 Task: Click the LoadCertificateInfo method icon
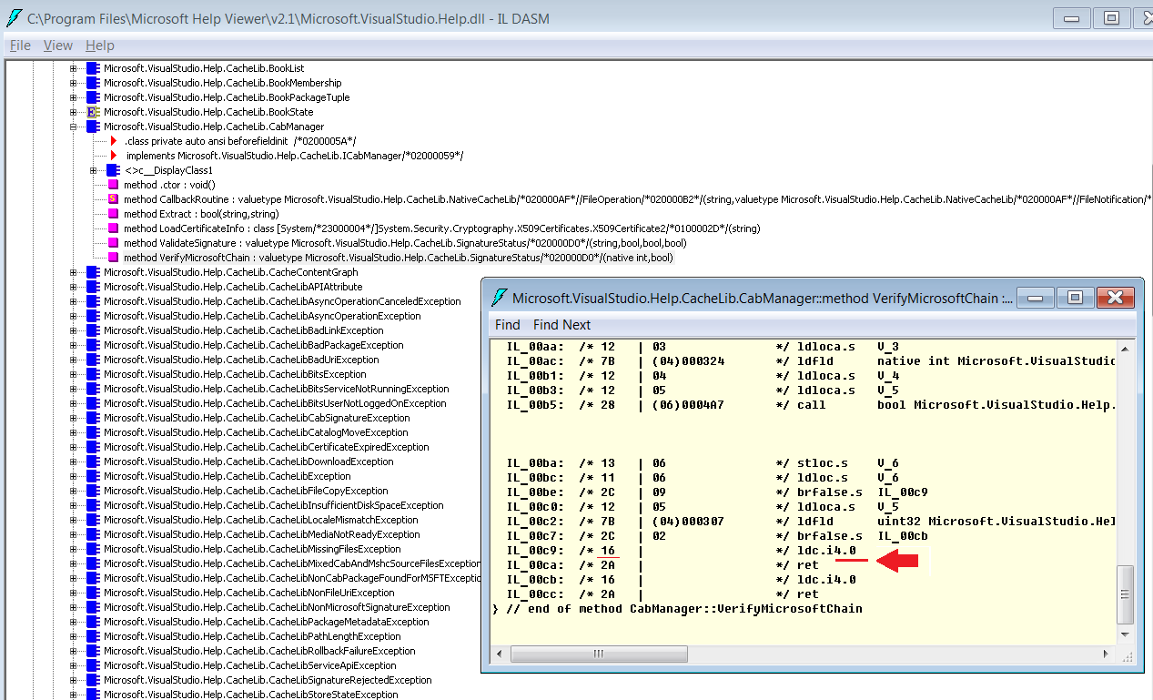[x=113, y=228]
